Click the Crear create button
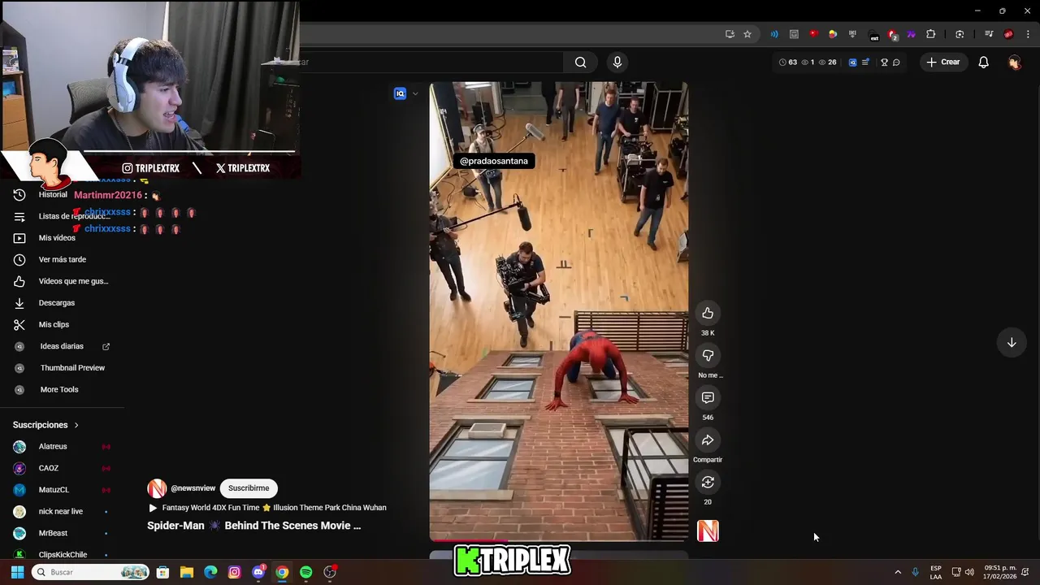Viewport: 1040px width, 585px height. coord(942,62)
